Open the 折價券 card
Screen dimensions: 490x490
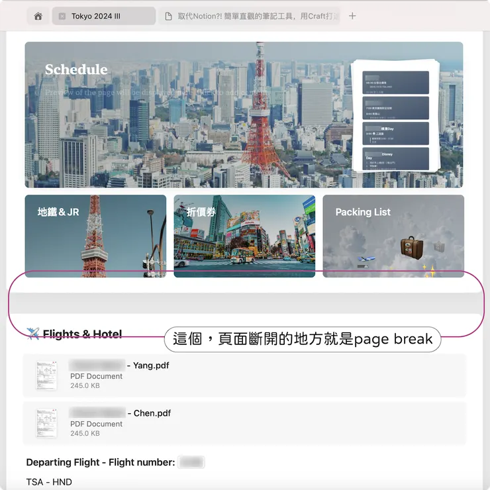click(x=244, y=236)
